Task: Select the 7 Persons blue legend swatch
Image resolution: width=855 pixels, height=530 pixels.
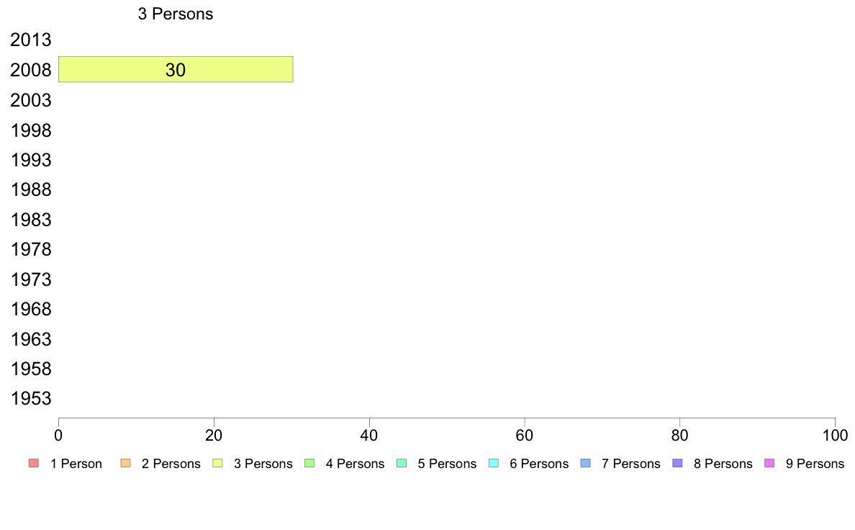Action: [586, 464]
